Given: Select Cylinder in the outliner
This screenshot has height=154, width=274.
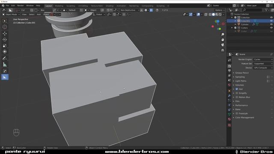Looking at the screenshot, I should (244, 24).
